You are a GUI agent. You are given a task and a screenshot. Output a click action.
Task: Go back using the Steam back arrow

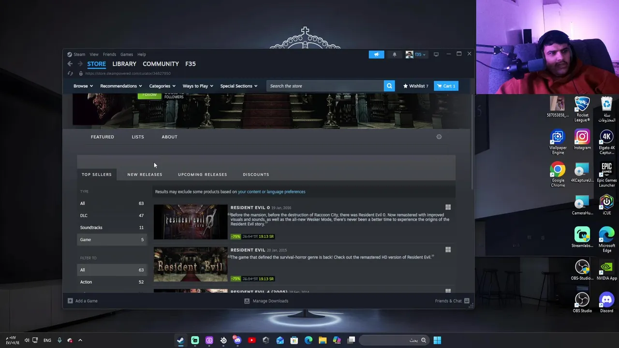click(70, 64)
